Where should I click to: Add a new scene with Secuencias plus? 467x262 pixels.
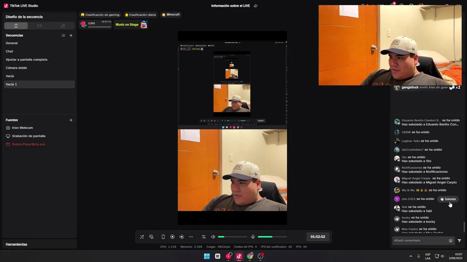click(x=71, y=35)
